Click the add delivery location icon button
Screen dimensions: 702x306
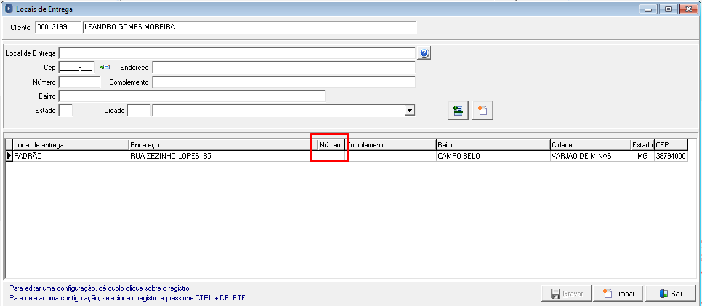click(458, 111)
